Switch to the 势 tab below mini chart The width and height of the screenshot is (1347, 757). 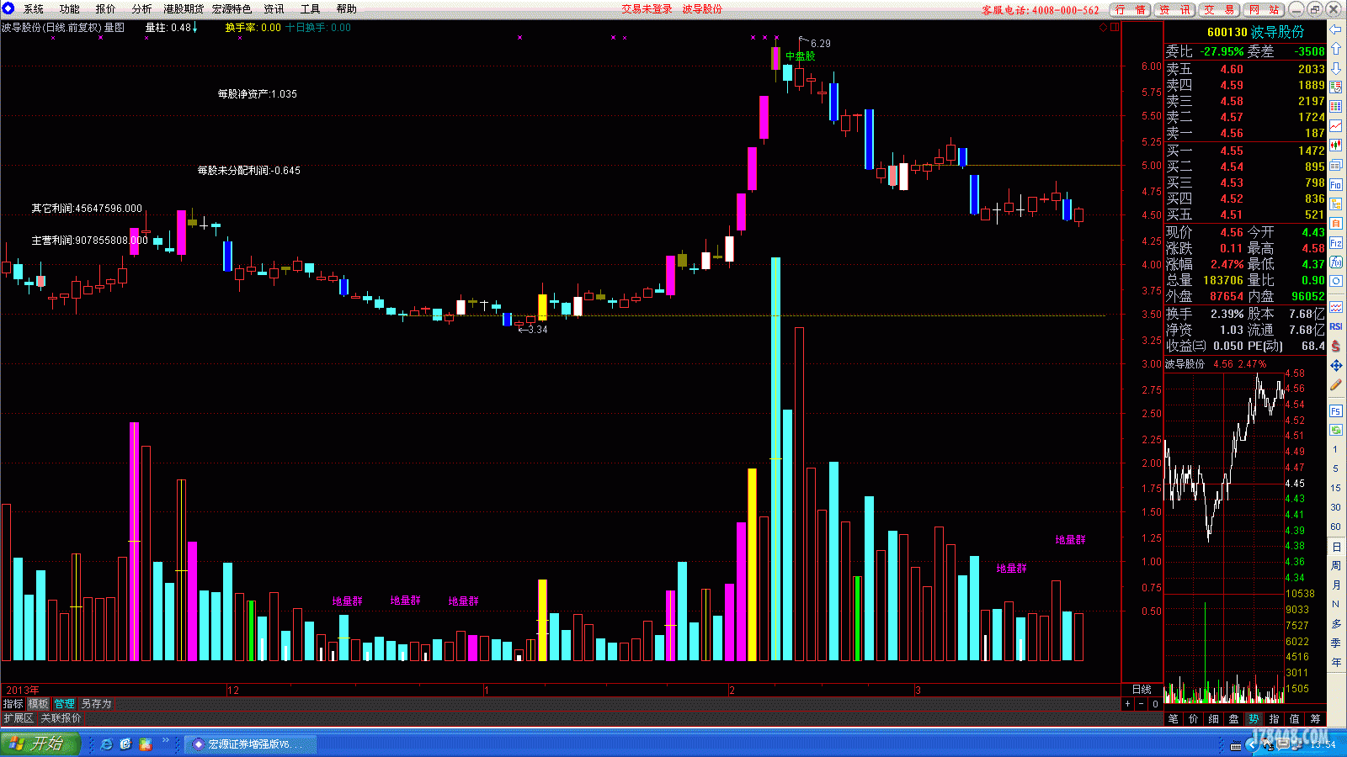click(x=1254, y=719)
